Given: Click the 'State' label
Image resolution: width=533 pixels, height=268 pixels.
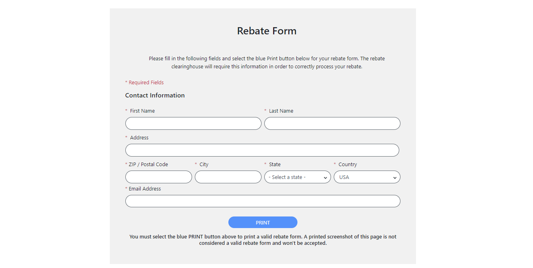Looking at the screenshot, I should [275, 165].
